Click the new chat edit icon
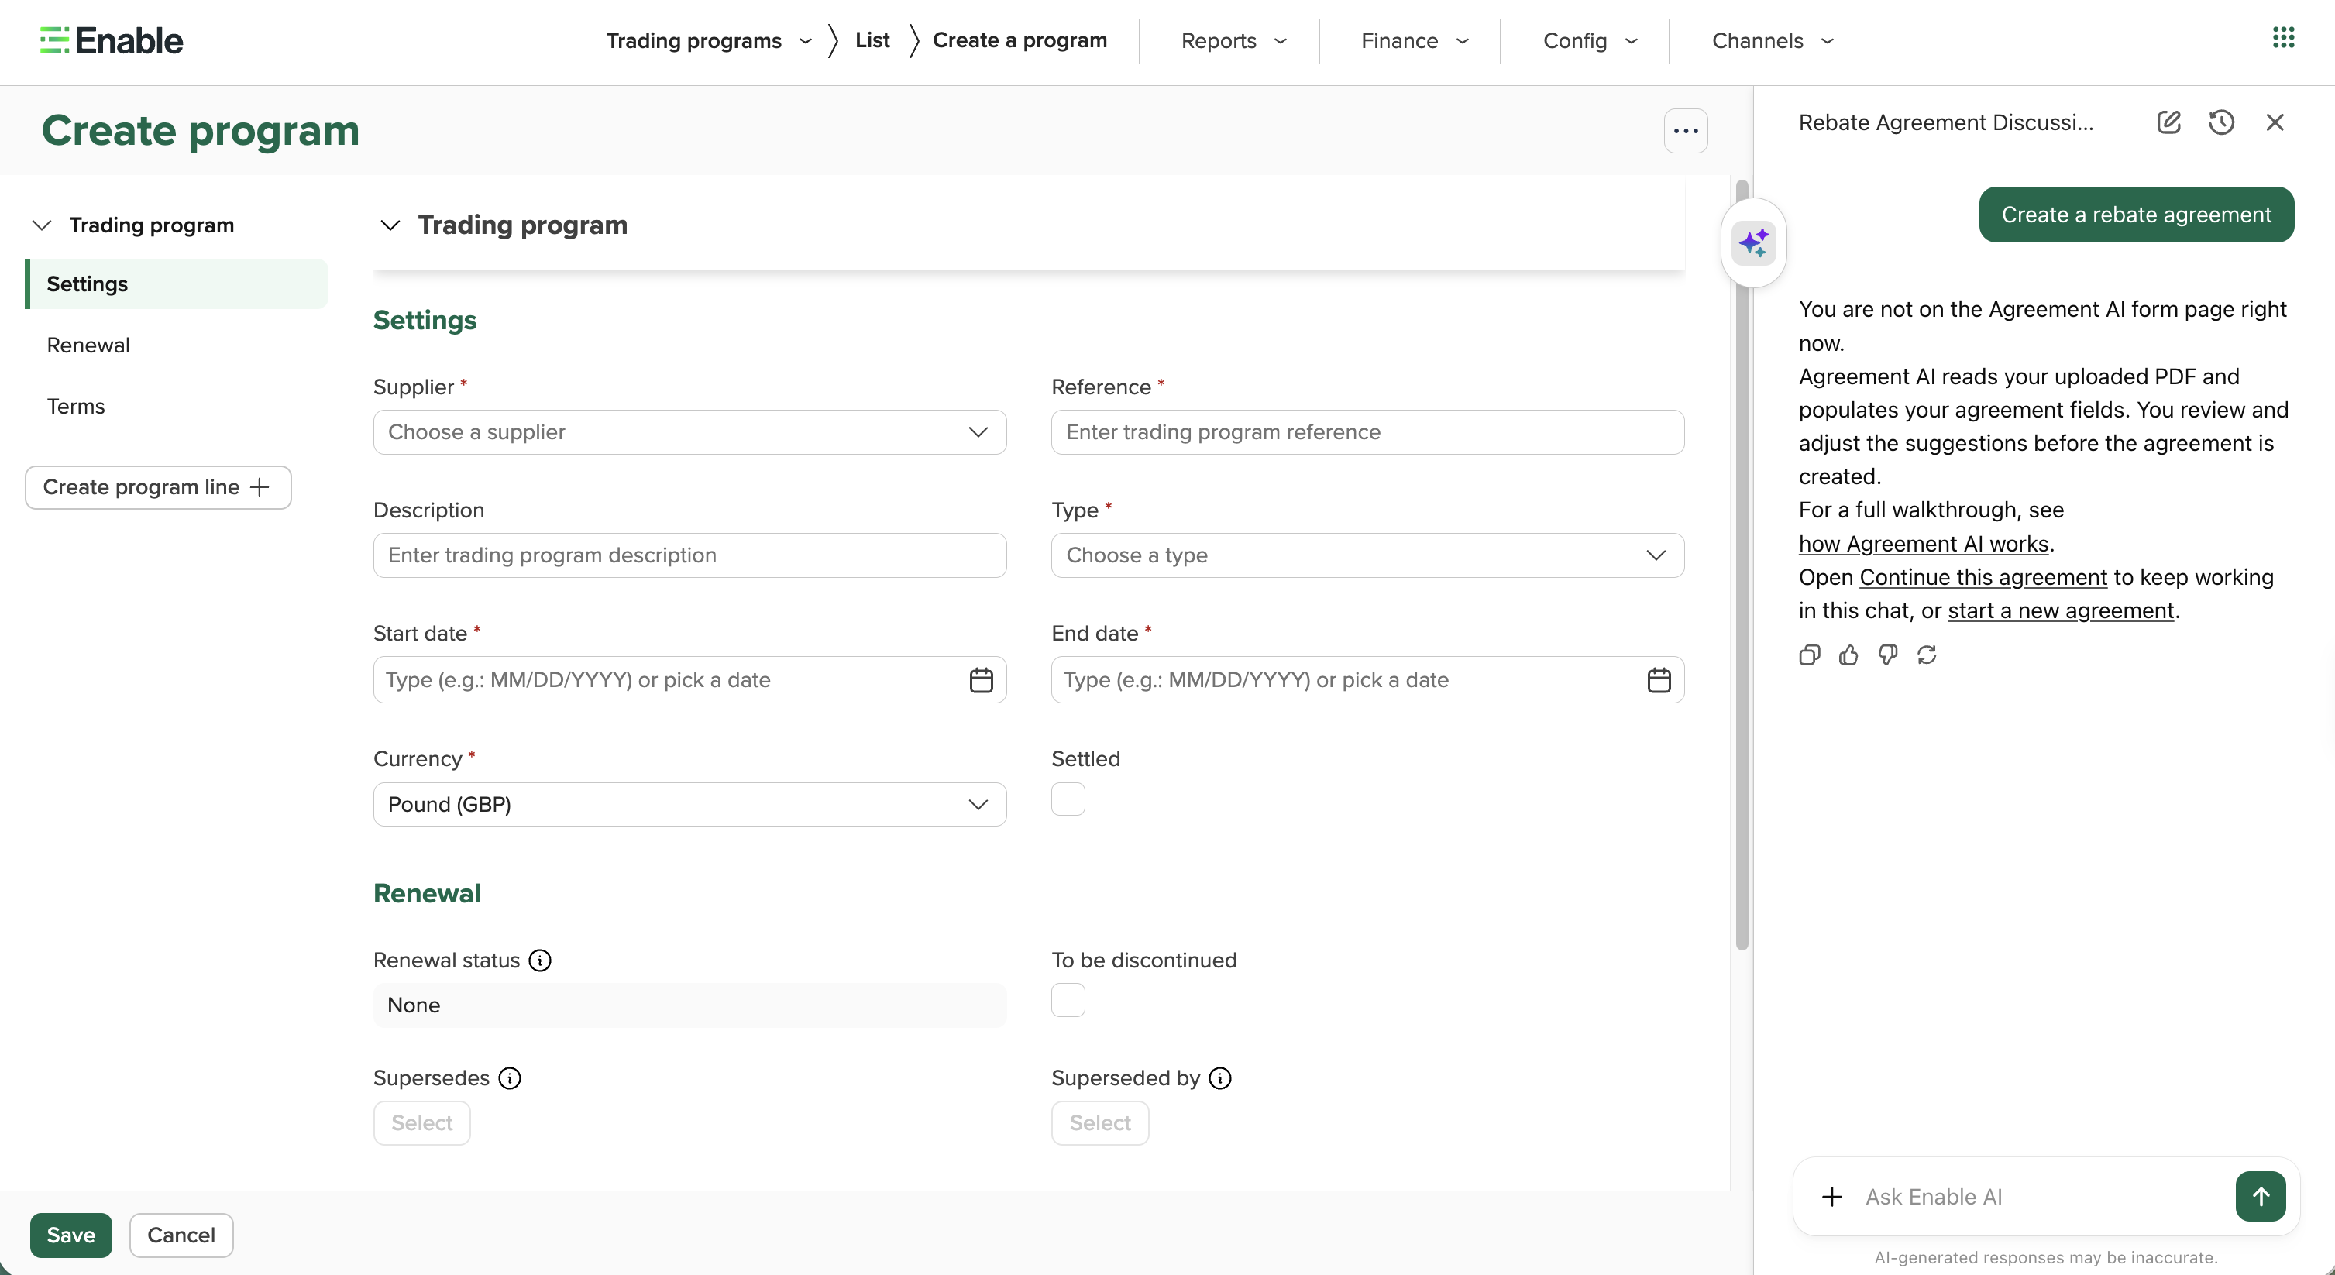Image resolution: width=2335 pixels, height=1275 pixels. pyautogui.click(x=2168, y=122)
